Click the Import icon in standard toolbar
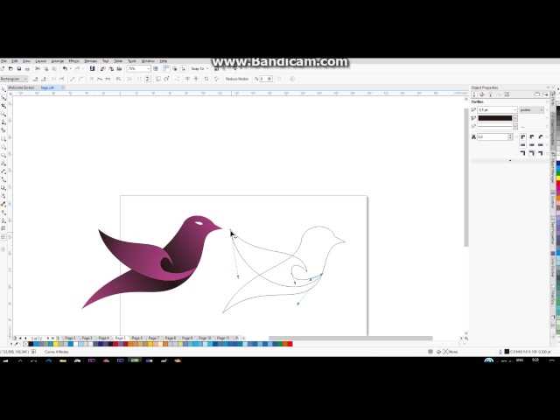 coord(103,68)
